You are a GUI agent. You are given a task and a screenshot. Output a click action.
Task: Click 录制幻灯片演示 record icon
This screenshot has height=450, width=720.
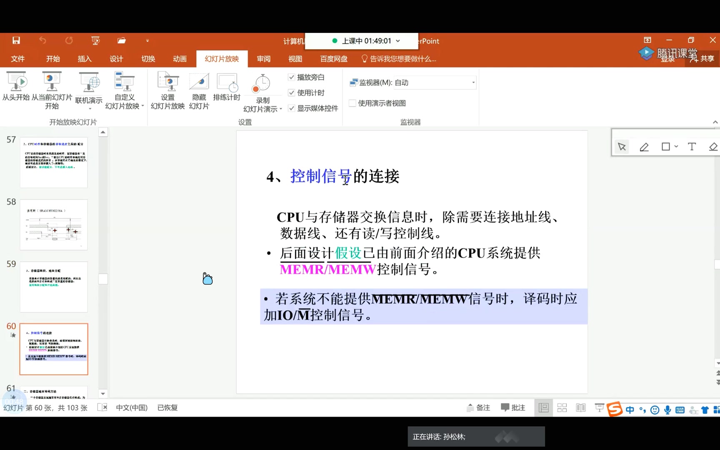(262, 93)
